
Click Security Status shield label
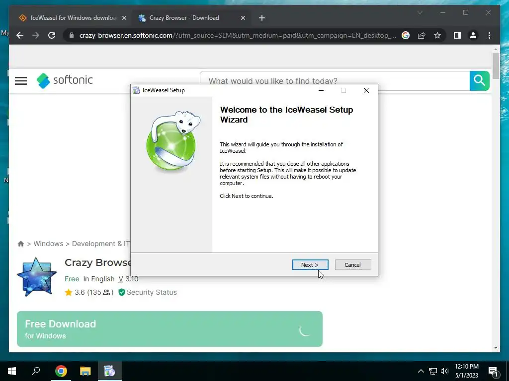click(x=148, y=292)
